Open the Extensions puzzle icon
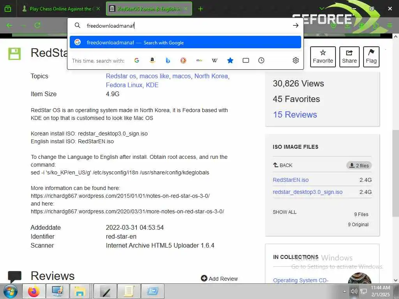 376,25
